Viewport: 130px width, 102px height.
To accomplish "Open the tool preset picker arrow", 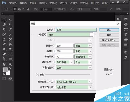I will click(10, 9).
